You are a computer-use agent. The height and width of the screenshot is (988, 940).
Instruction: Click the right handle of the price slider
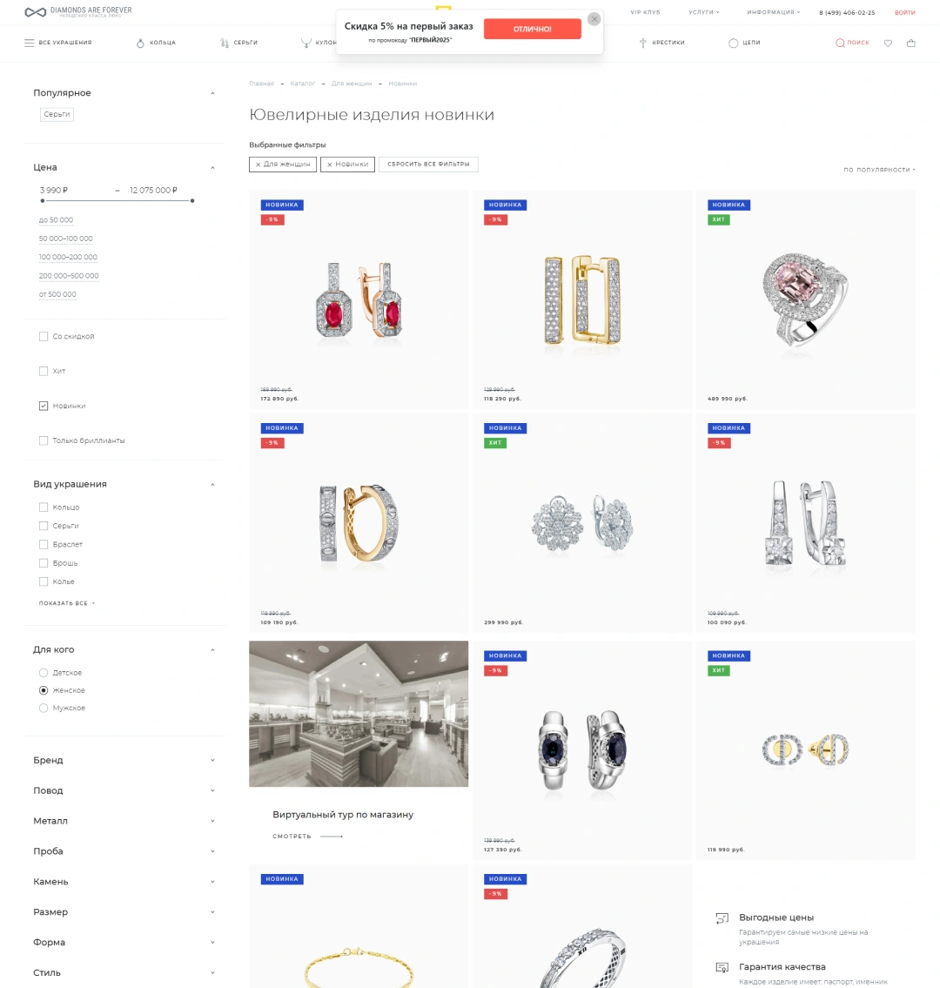[x=192, y=201]
